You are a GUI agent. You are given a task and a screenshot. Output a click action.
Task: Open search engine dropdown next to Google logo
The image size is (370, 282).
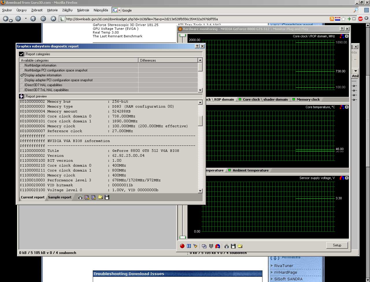(x=119, y=10)
